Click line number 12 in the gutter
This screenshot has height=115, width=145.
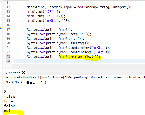[8, 7]
